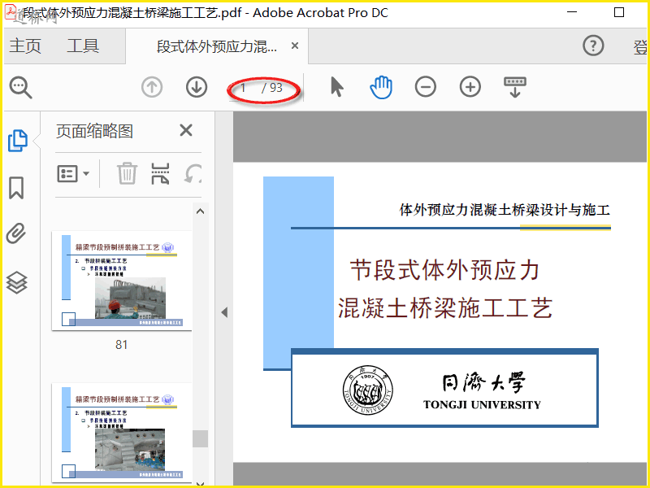Click the 节段式体外预应力 title text
Screen dimensions: 650x488
click(x=444, y=270)
